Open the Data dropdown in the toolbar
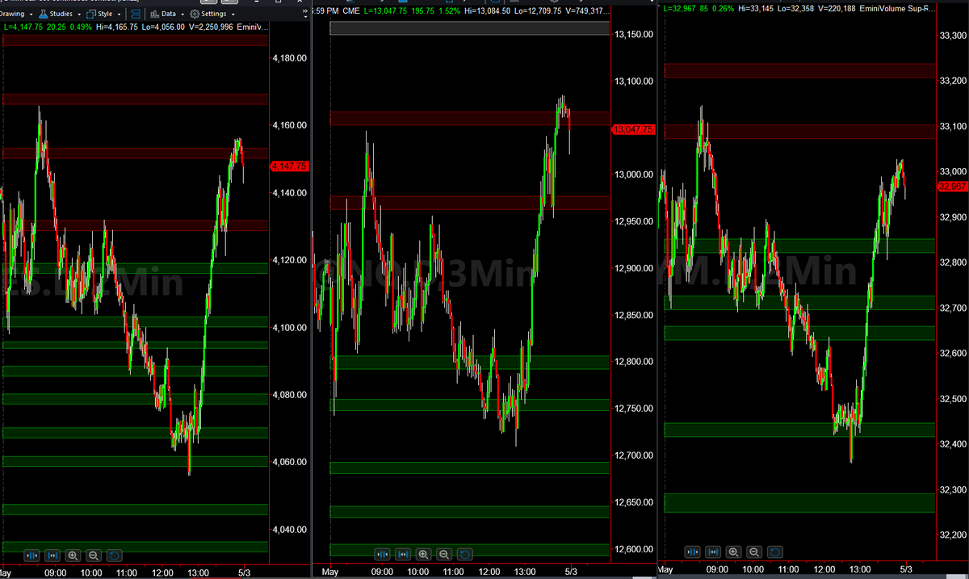This screenshot has width=969, height=579. tap(167, 14)
